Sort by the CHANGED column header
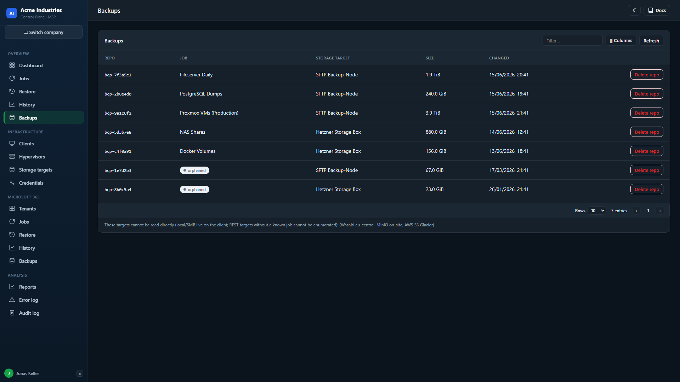 pyautogui.click(x=499, y=58)
